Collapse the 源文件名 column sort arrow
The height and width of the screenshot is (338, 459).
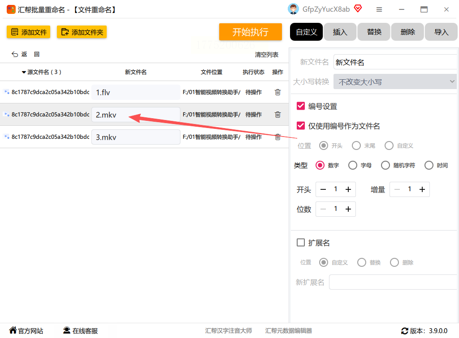[x=24, y=72]
